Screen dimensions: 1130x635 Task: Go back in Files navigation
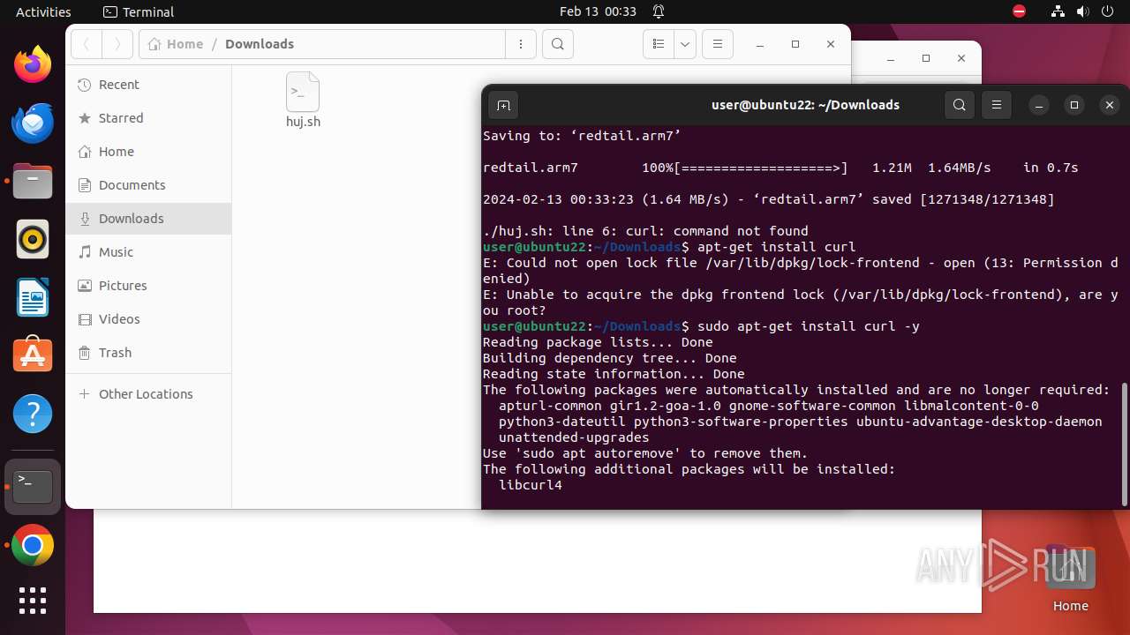87,44
